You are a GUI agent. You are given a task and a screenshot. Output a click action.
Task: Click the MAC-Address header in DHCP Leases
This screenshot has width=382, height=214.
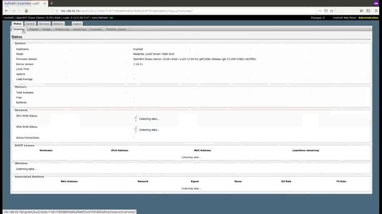click(202, 150)
